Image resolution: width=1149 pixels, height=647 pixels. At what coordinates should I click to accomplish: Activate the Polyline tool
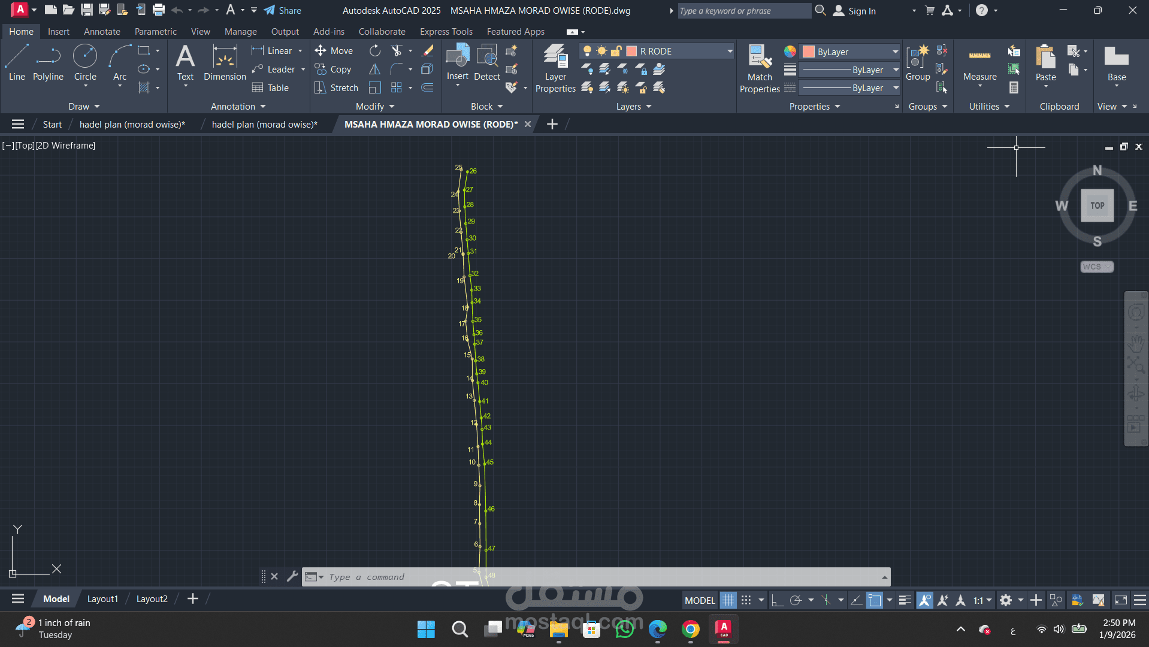tap(48, 62)
